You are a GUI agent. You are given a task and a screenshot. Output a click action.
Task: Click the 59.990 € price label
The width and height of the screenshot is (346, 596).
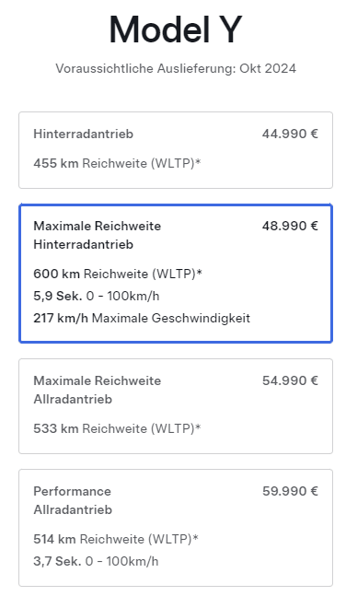pos(290,491)
